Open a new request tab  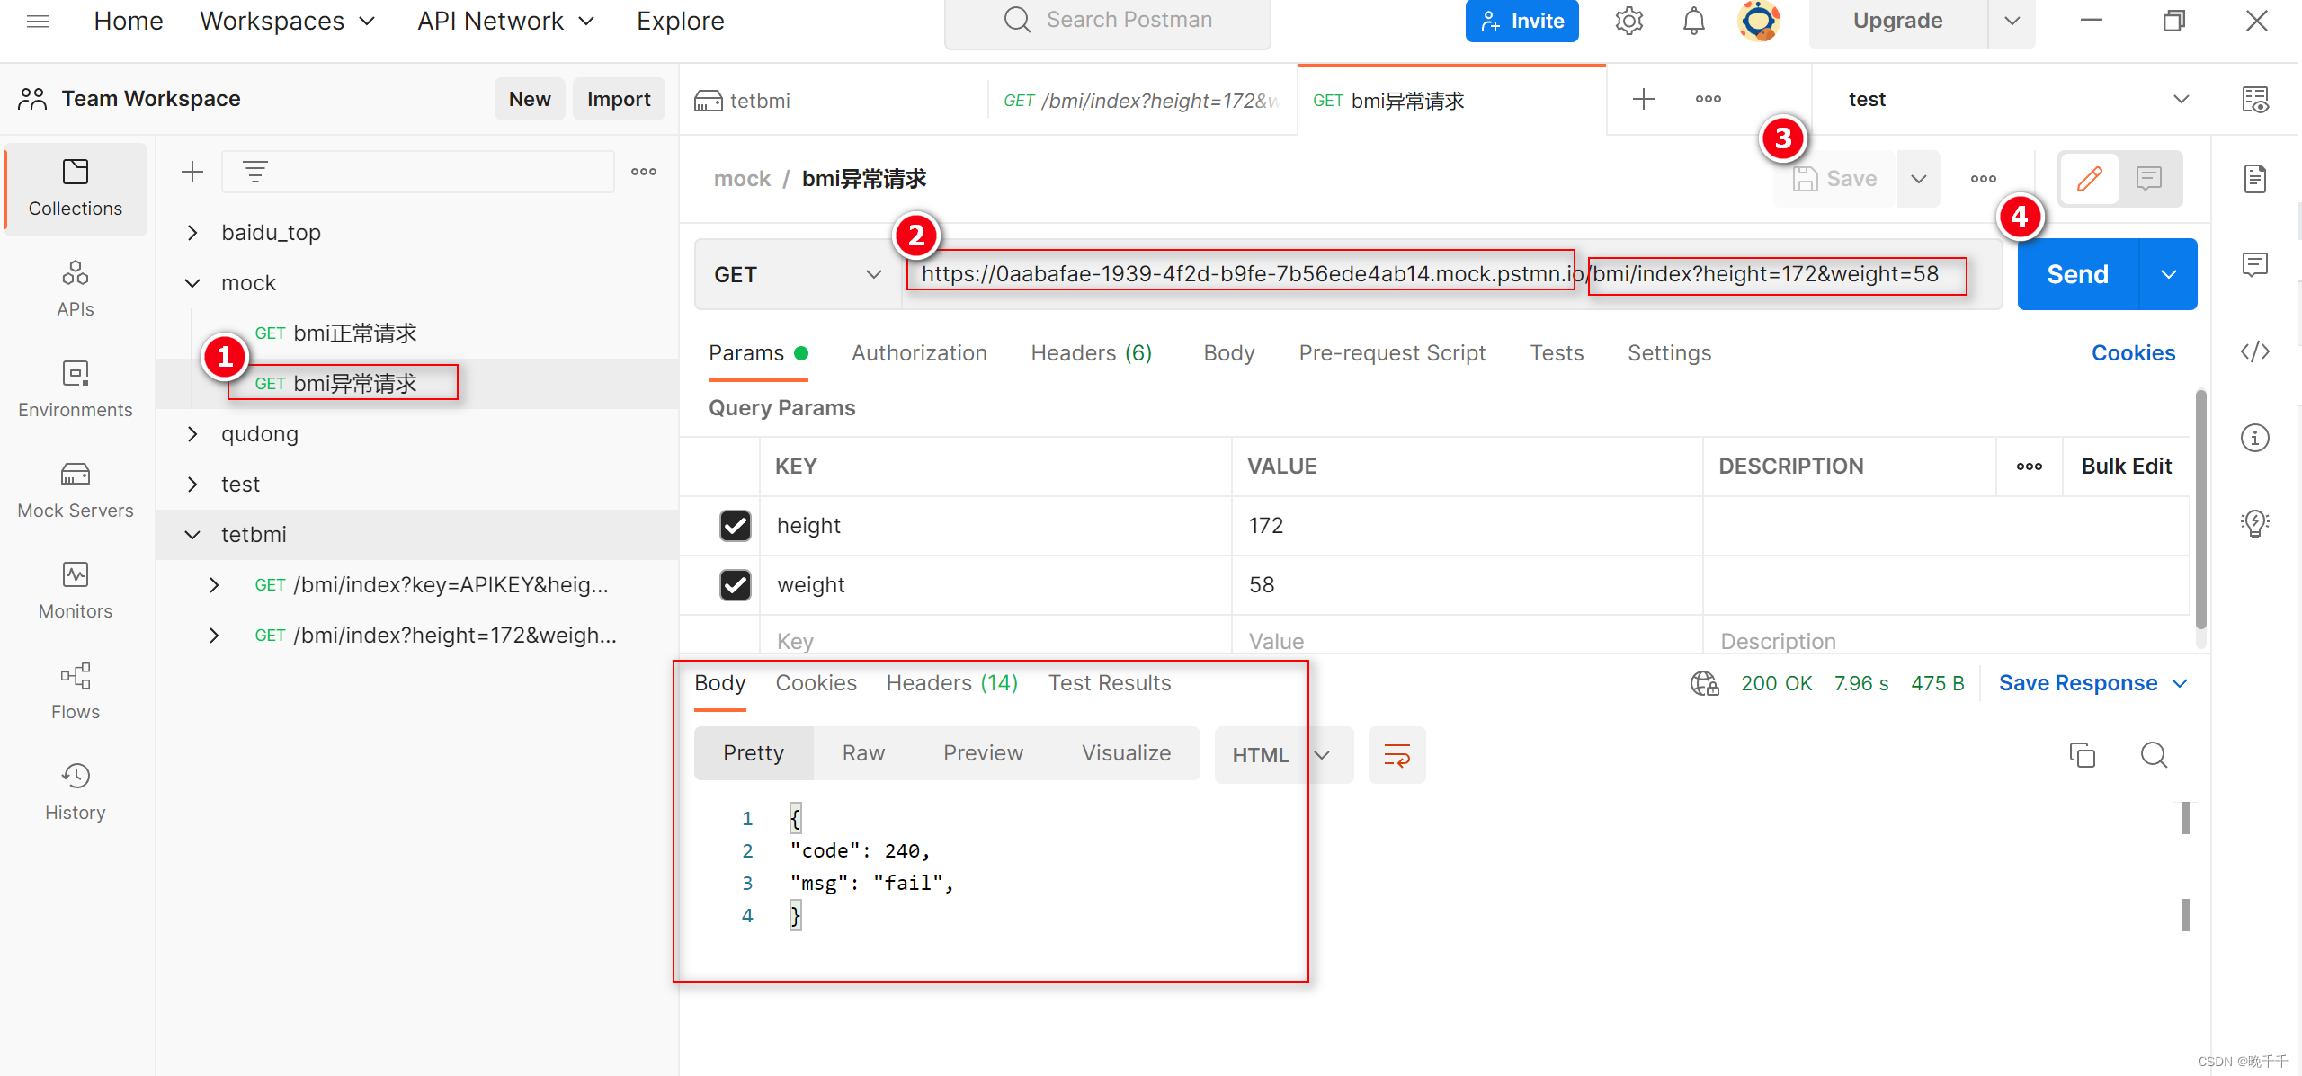pyautogui.click(x=1644, y=99)
